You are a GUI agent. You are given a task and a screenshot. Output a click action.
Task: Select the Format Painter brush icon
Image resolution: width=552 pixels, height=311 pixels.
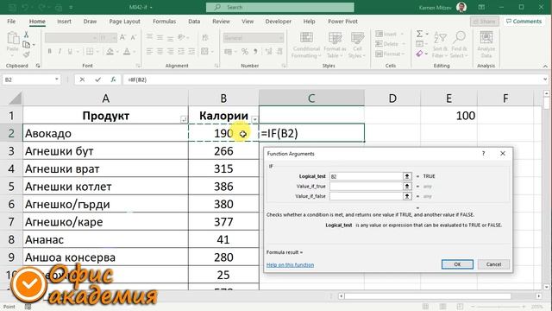click(26, 54)
